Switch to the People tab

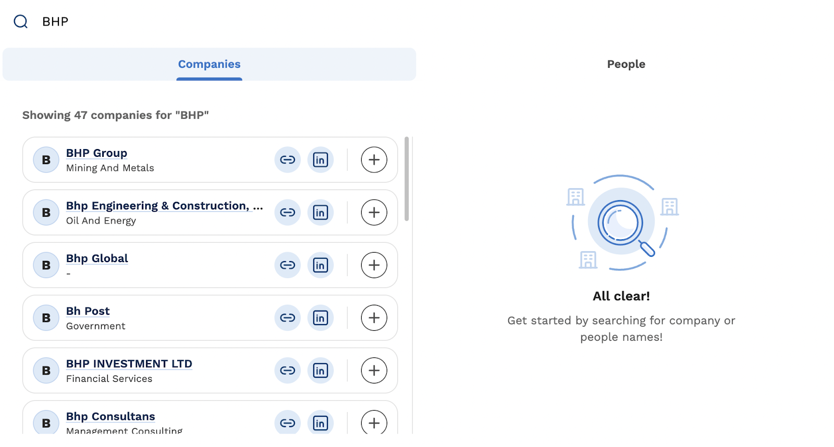[x=626, y=64]
